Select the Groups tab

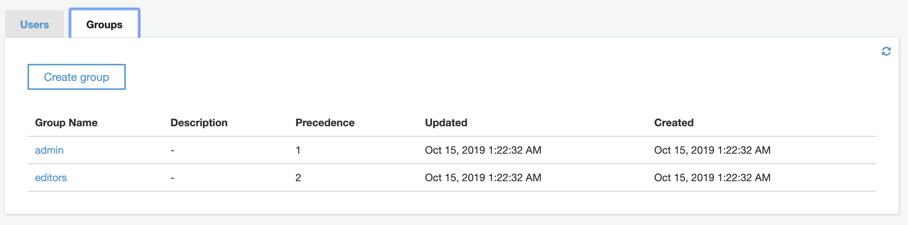coord(104,25)
